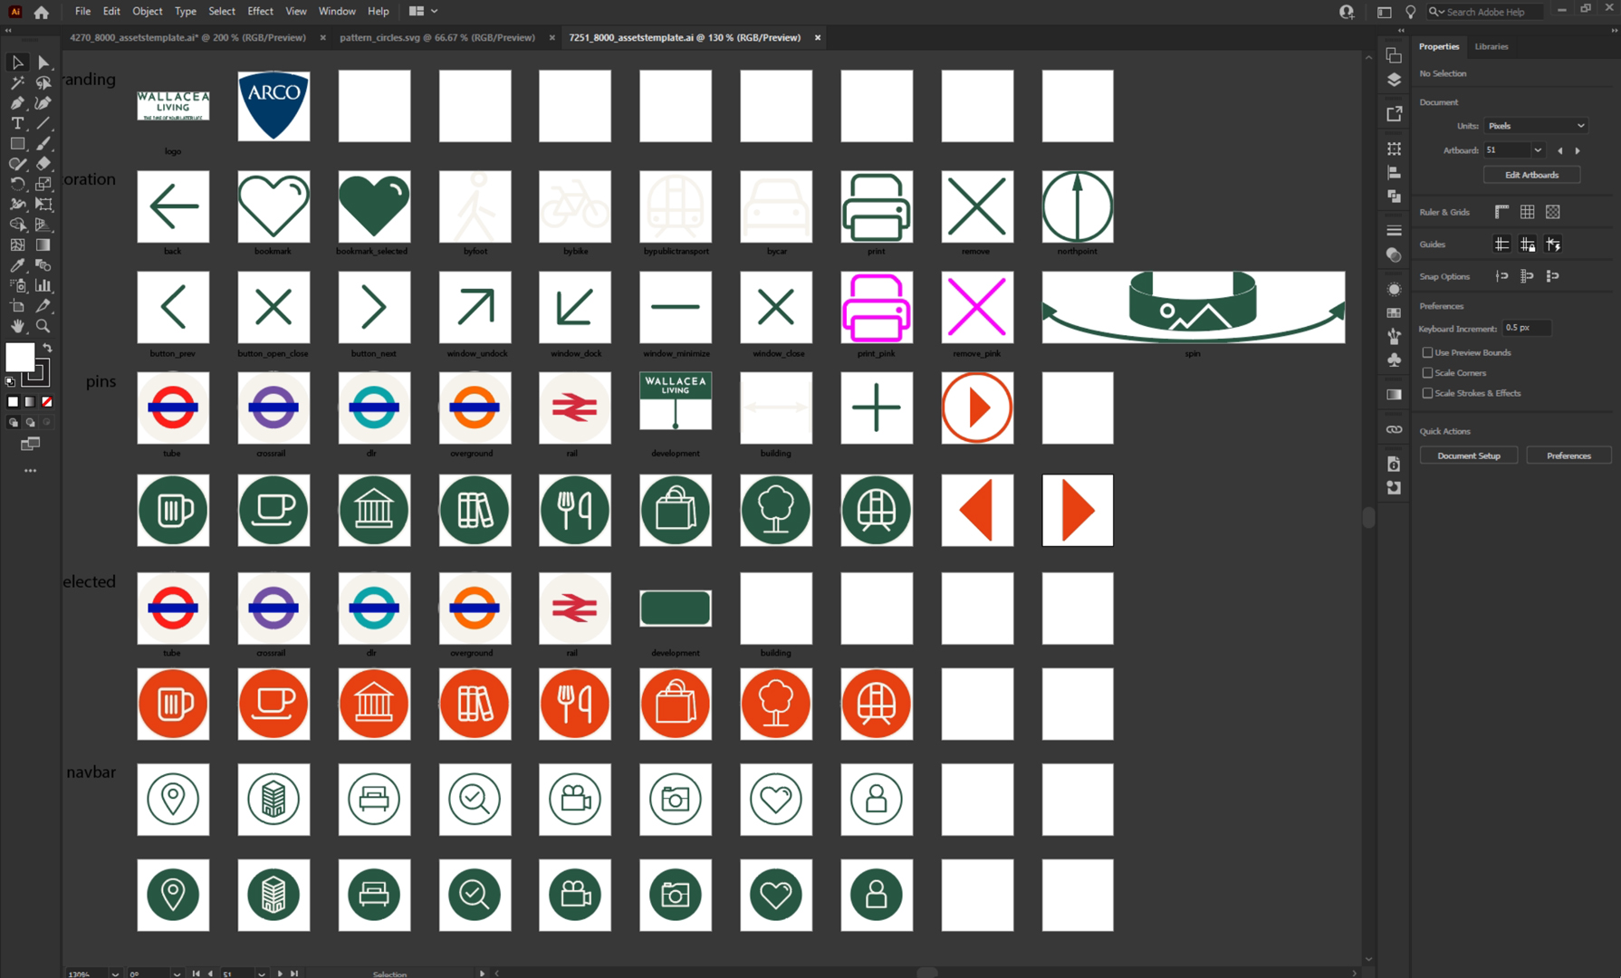This screenshot has height=978, width=1621.
Task: Choose the Paintbrush tool
Action: 43,143
